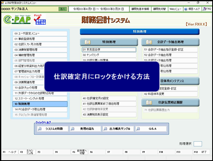This screenshot has width=213, height=161.
Task: Select 00 ユーザ設定メニュー
Action: coord(40,34)
